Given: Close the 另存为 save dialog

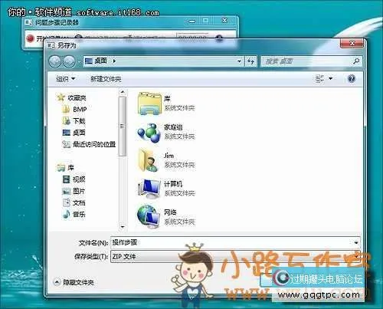Looking at the screenshot, I should [x=352, y=44].
